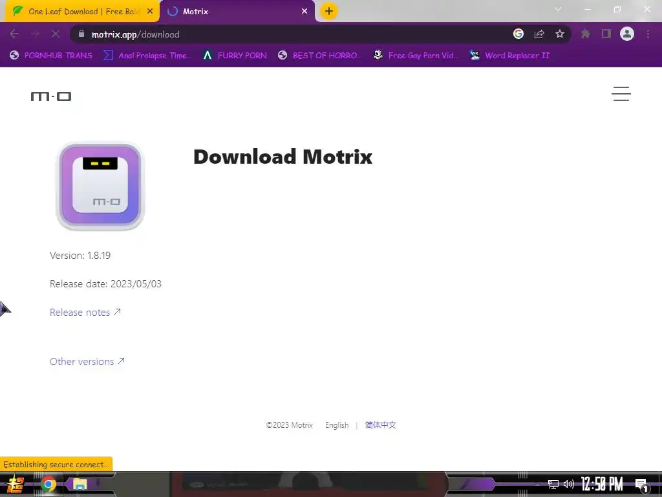Switch to the One Leaf Download tab
This screenshot has width=662, height=497.
(82, 12)
